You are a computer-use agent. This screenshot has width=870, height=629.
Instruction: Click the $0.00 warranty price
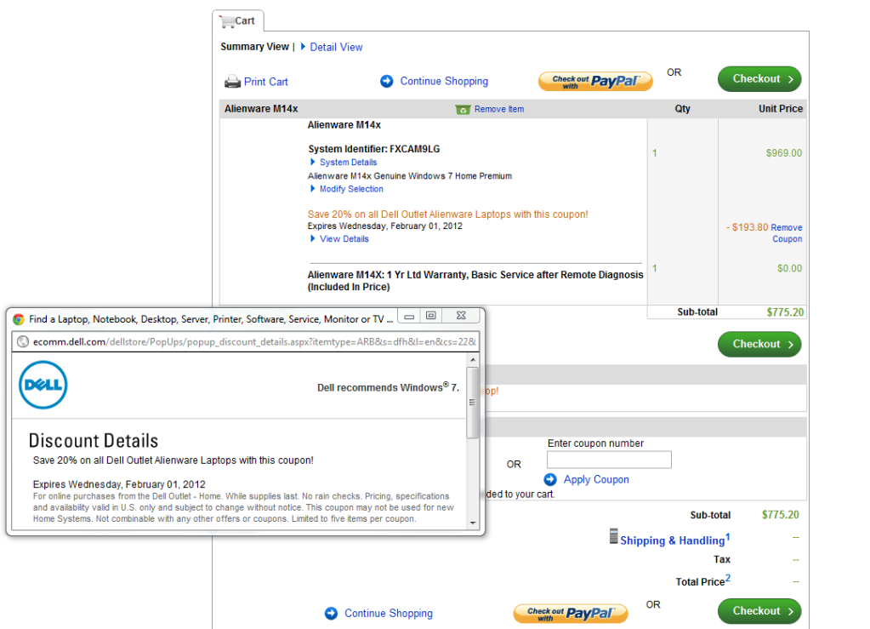pyautogui.click(x=789, y=268)
